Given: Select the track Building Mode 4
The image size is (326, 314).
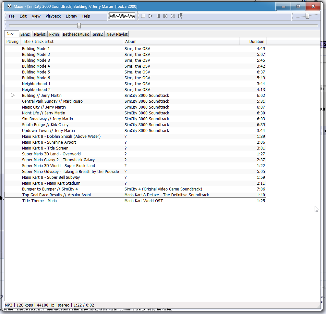Looking at the screenshot, I should [135, 66].
